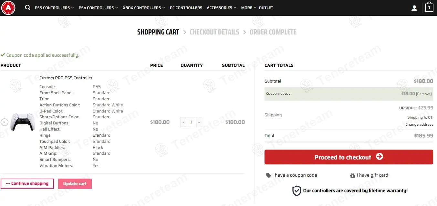Increase quantity with plus button
Image resolution: width=437 pixels, height=206 pixels.
click(x=199, y=122)
